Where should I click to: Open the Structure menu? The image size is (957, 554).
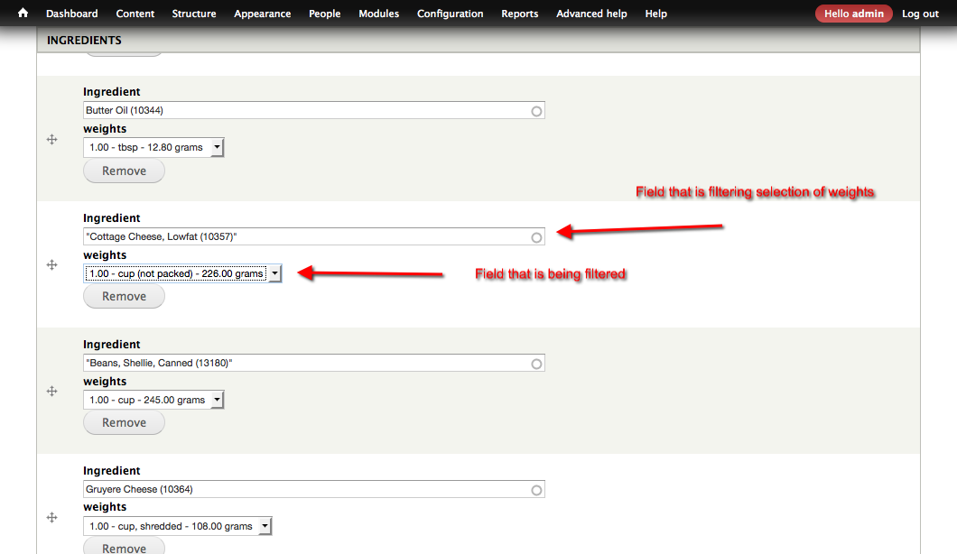coord(193,14)
